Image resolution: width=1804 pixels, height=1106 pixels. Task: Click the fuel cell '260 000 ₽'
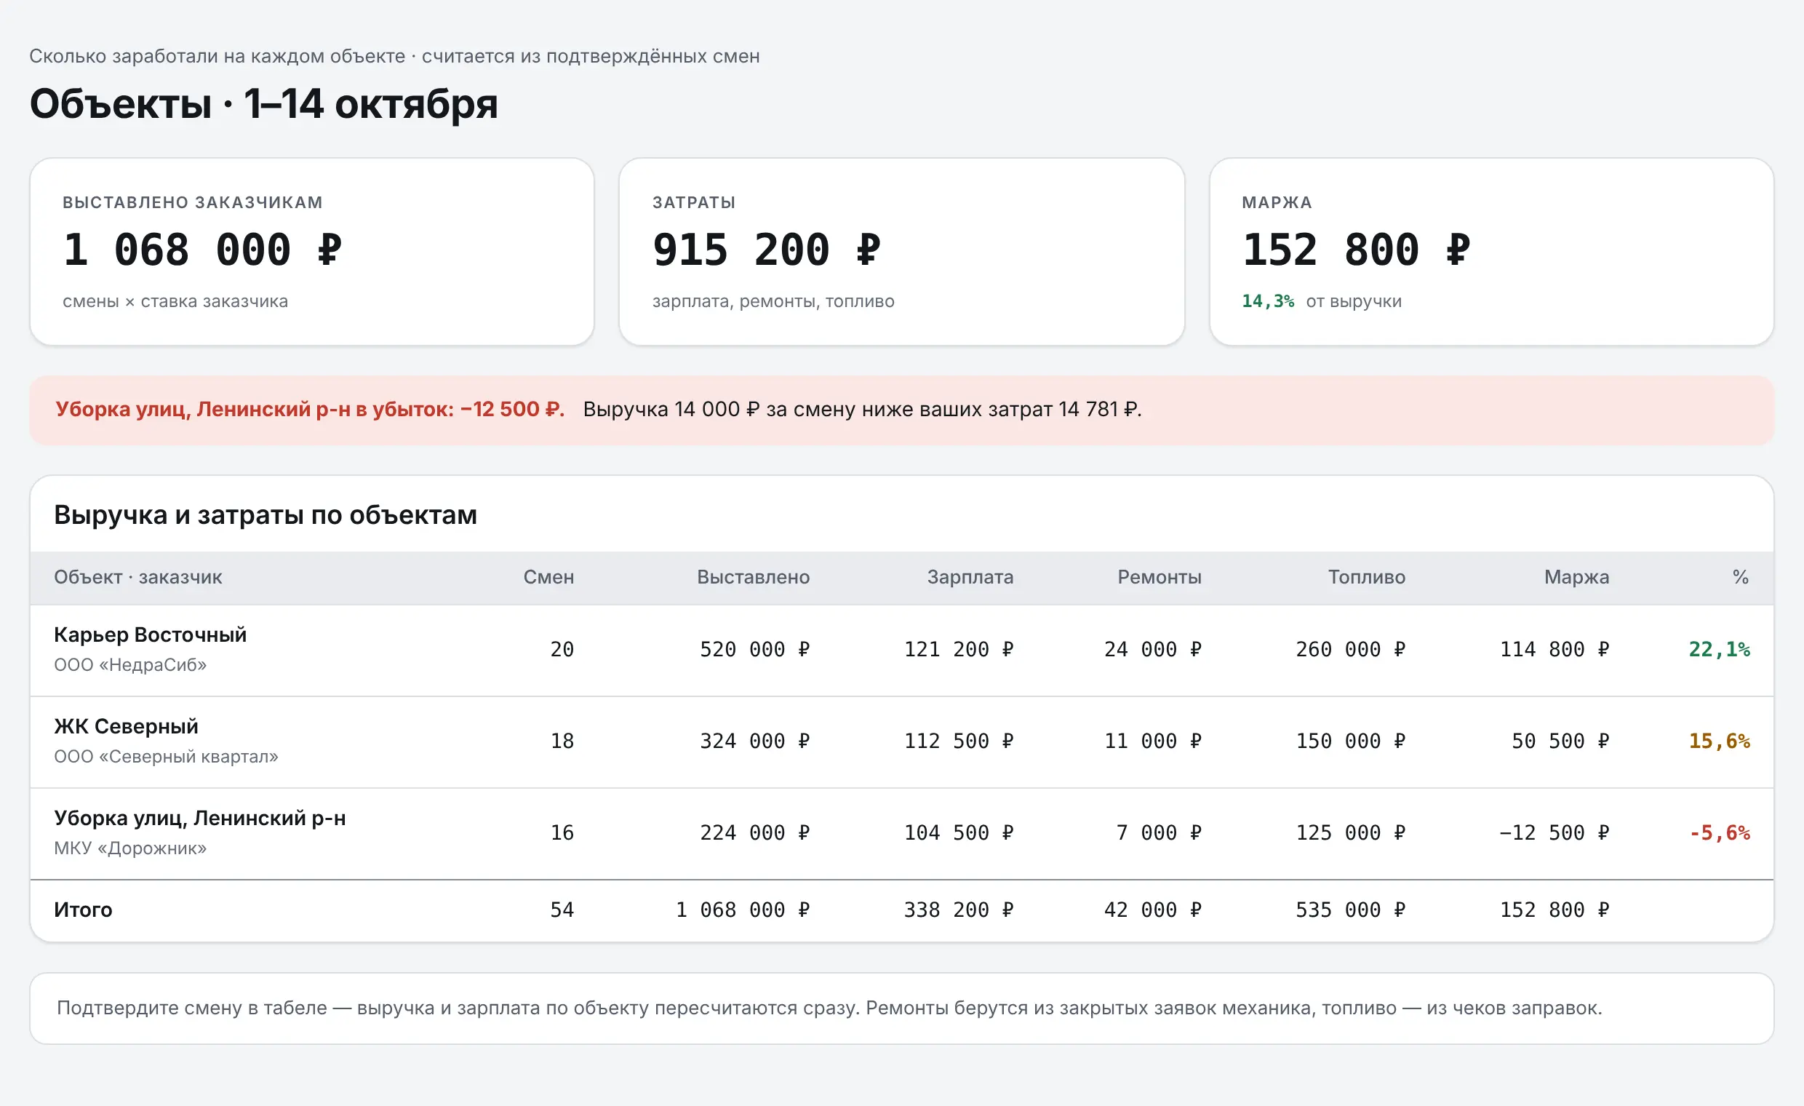[1350, 650]
